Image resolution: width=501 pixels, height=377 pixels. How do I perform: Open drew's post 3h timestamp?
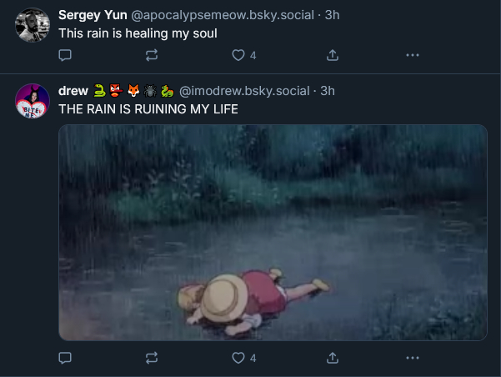(x=328, y=90)
